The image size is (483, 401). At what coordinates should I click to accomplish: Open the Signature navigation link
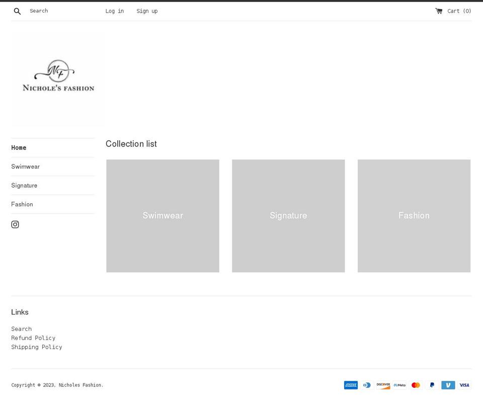(24, 185)
